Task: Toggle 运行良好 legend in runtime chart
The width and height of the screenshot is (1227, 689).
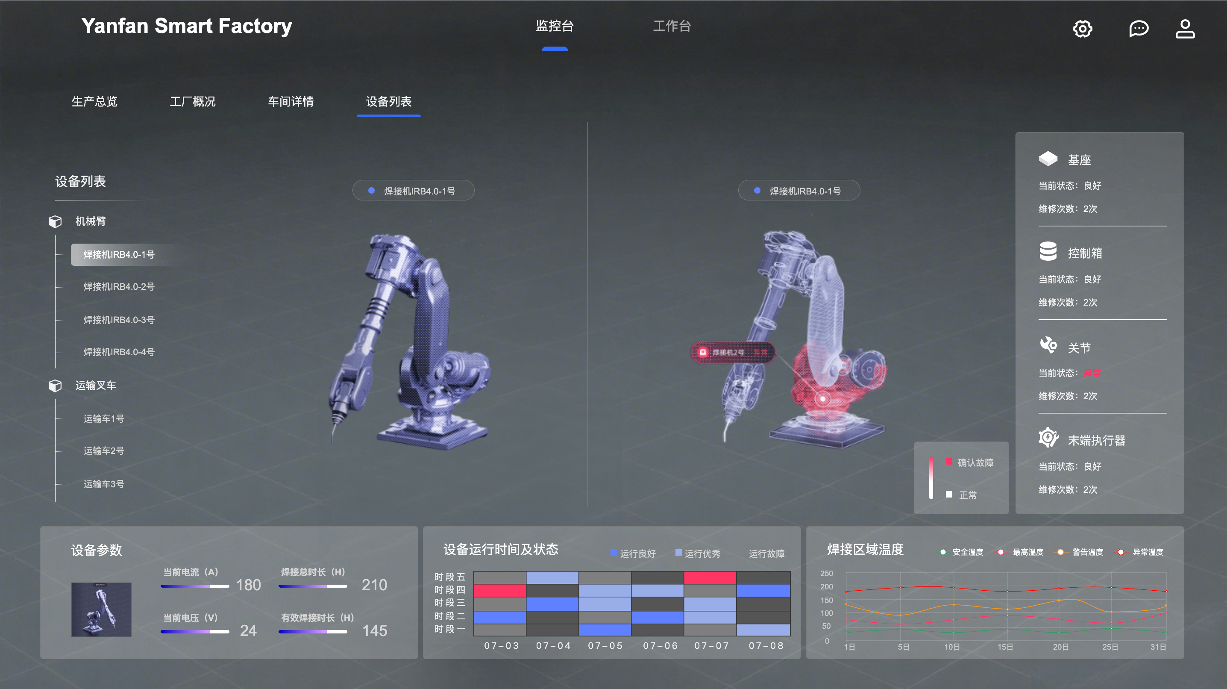Action: click(633, 553)
